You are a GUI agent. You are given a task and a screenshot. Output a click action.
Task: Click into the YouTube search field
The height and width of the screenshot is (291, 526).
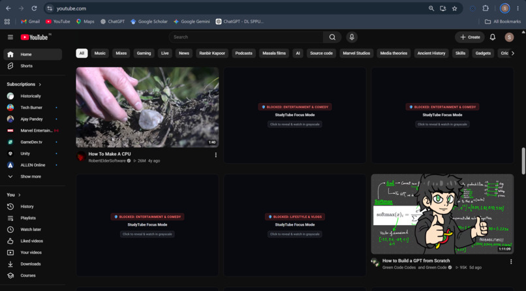(x=247, y=37)
